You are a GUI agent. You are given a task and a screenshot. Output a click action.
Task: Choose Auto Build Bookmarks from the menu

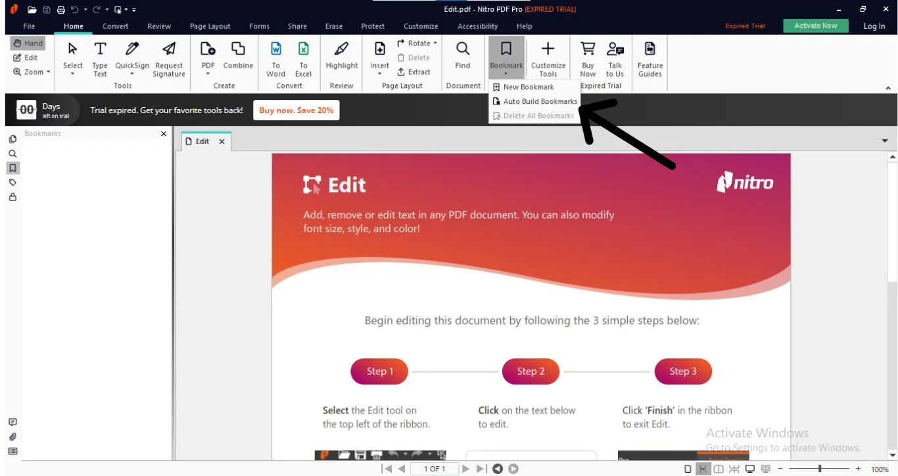coord(534,101)
